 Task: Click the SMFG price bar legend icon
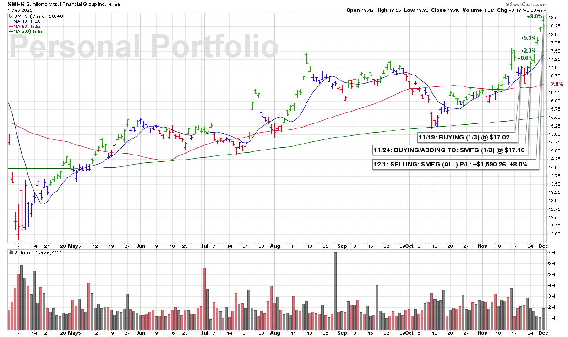tap(10, 16)
